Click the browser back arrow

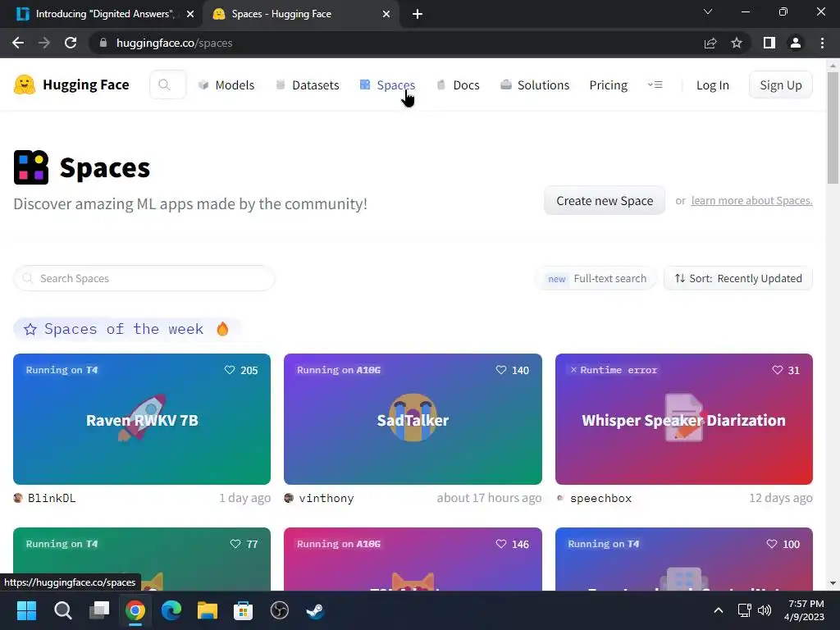click(x=18, y=43)
